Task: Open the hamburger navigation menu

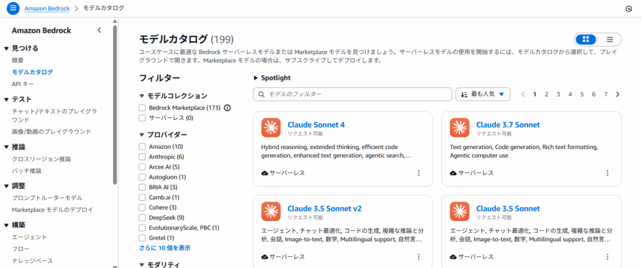Action: (x=13, y=8)
